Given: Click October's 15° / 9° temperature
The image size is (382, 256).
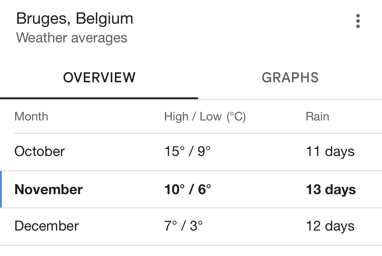Looking at the screenshot, I should click(187, 152).
